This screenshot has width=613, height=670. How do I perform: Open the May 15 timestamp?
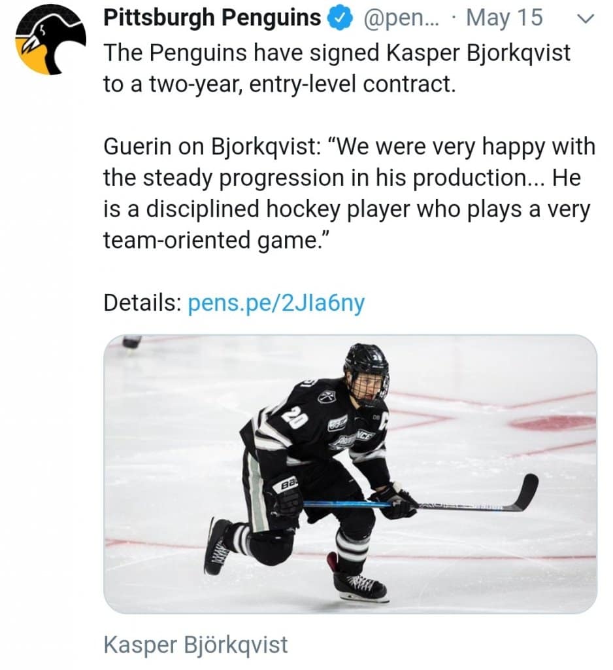pos(505,18)
